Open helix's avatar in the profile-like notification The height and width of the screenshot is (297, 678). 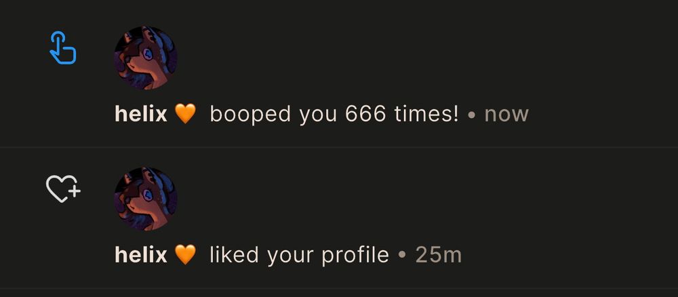pyautogui.click(x=145, y=199)
